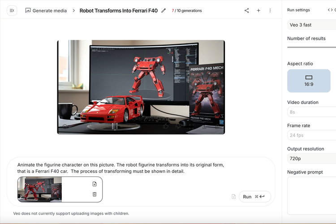Select the 16:9 aspect ratio option

(x=309, y=81)
